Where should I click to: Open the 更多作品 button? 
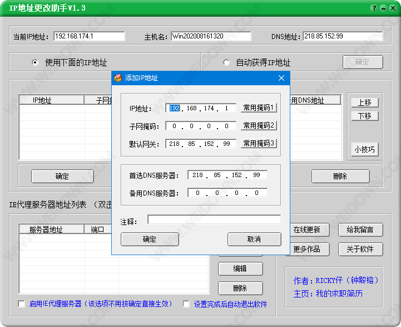pos(310,249)
